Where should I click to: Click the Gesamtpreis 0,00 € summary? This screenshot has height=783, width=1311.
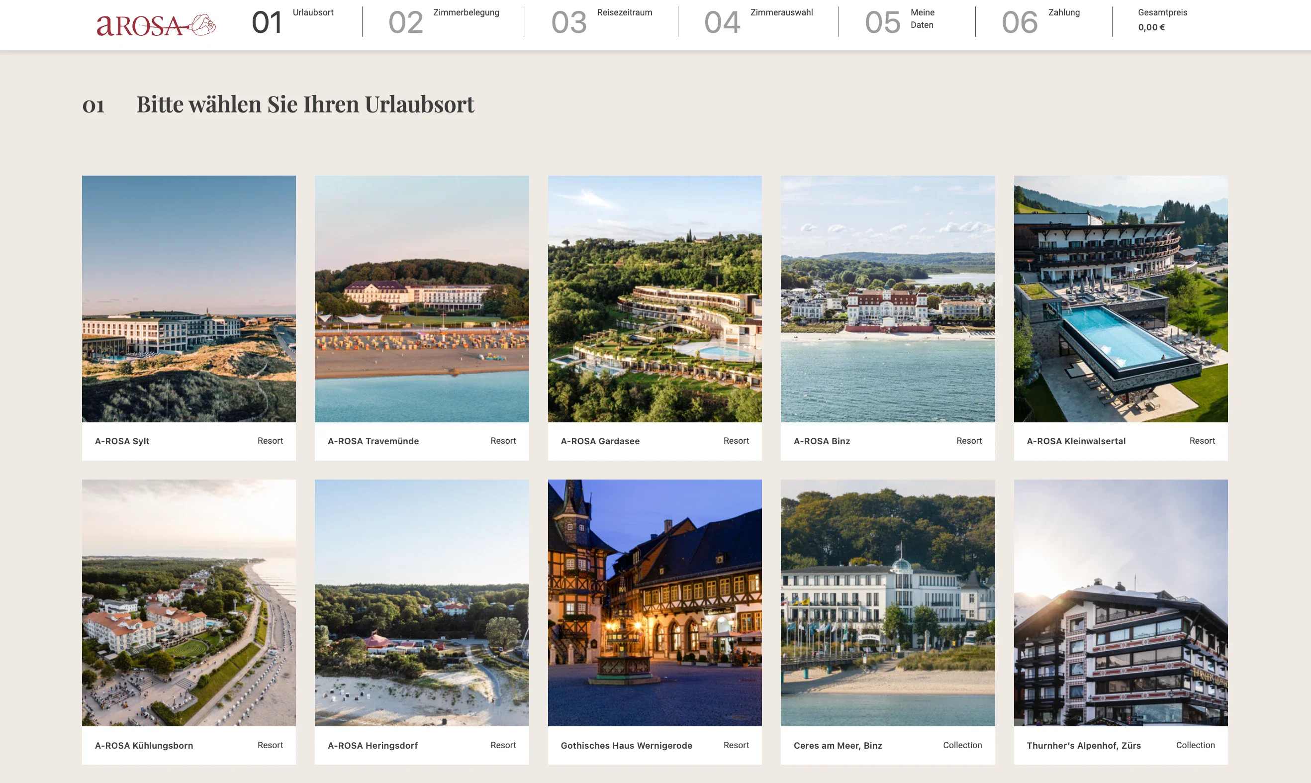[1162, 20]
